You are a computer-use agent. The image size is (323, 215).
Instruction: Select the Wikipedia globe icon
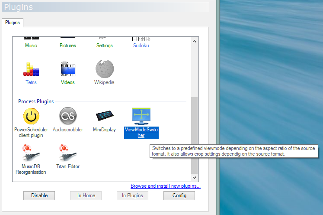105,69
